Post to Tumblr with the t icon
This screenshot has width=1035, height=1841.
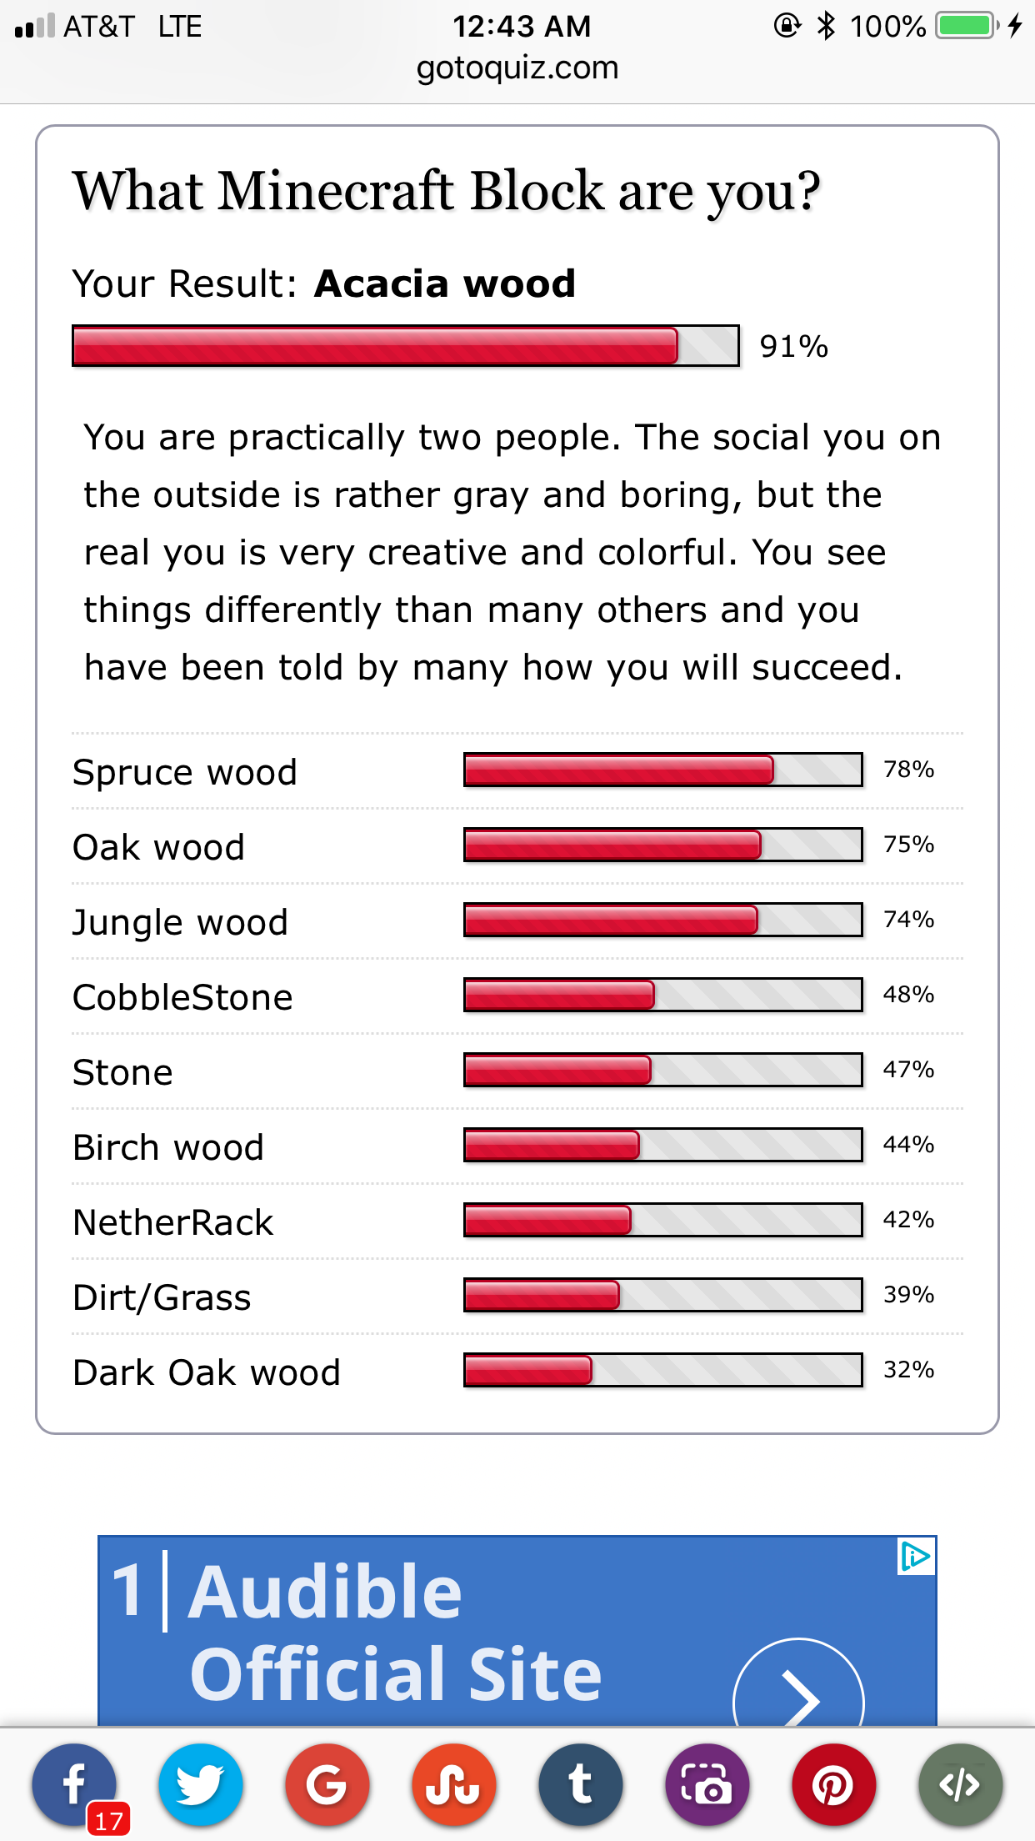pyautogui.click(x=581, y=1785)
